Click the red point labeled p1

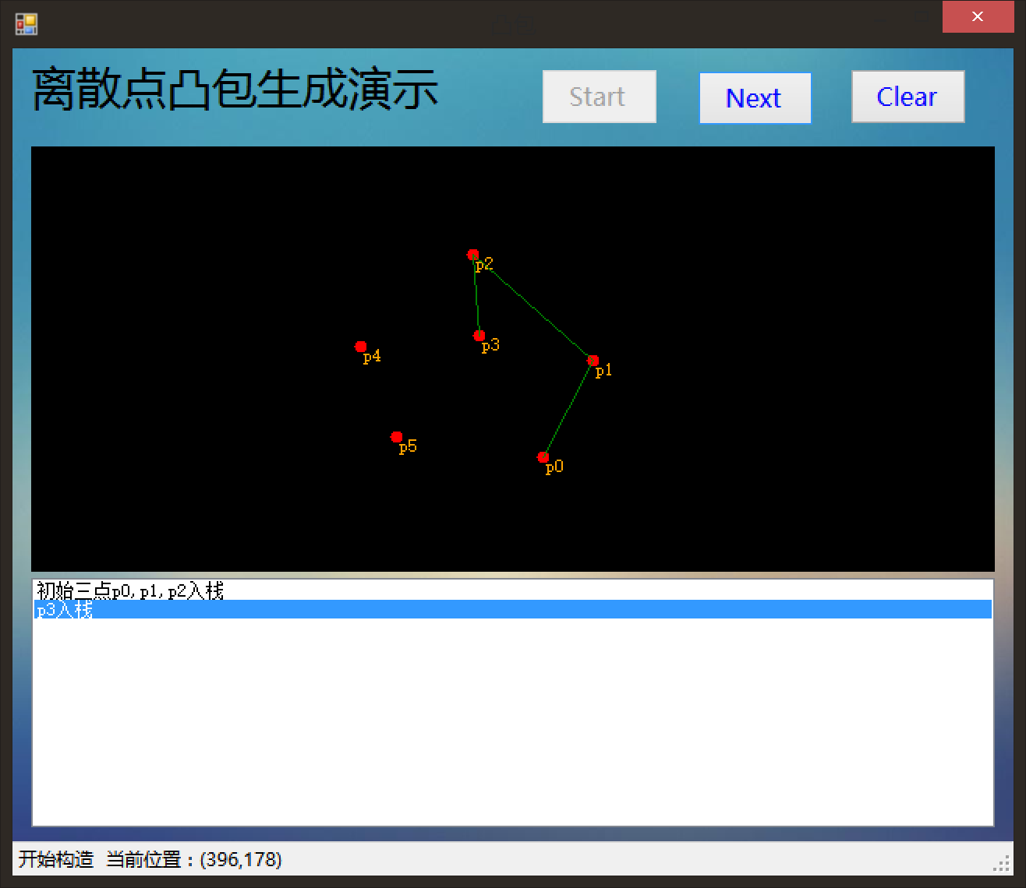click(x=593, y=361)
